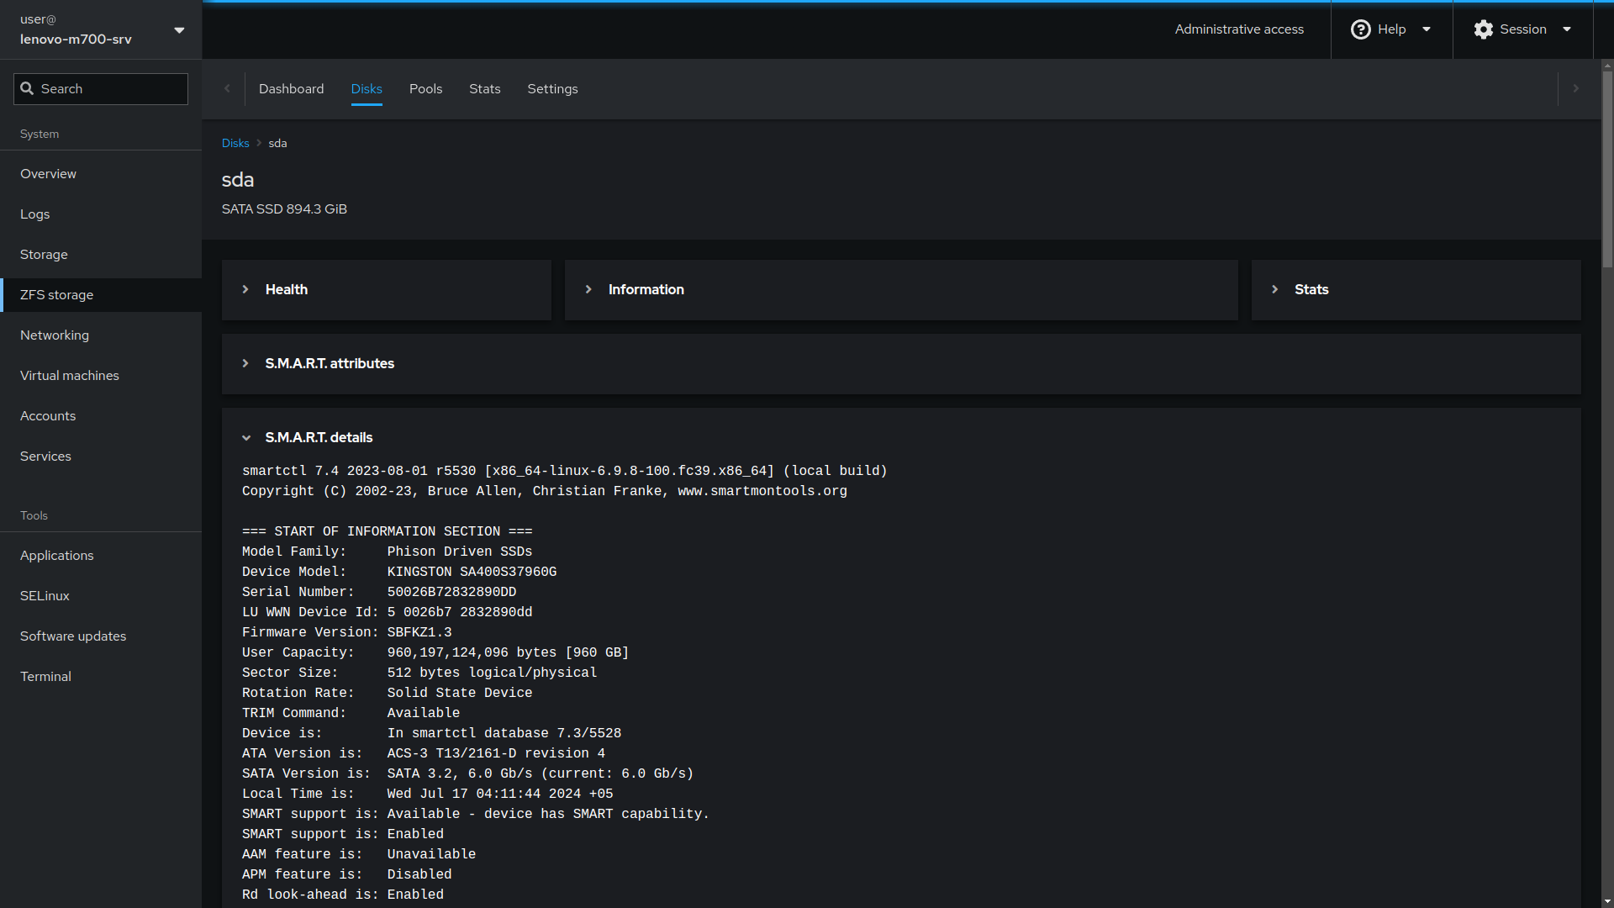Click the search magnifier icon
The height and width of the screenshot is (908, 1614).
click(x=27, y=88)
